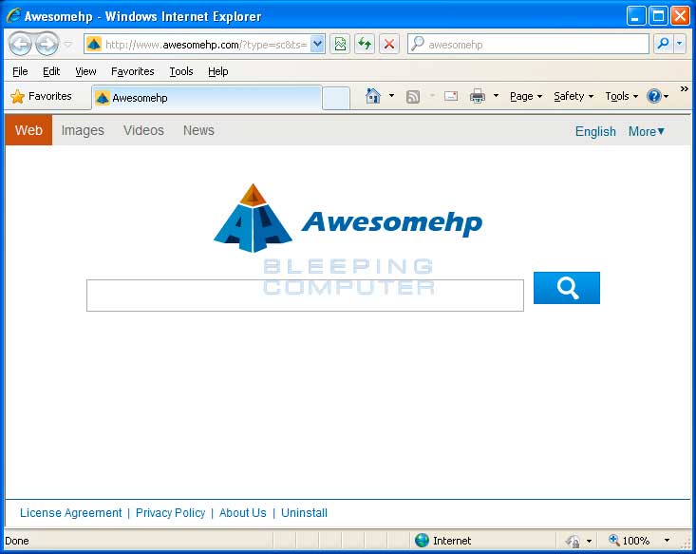
Task: Show more command bar items chevron
Action: (684, 89)
